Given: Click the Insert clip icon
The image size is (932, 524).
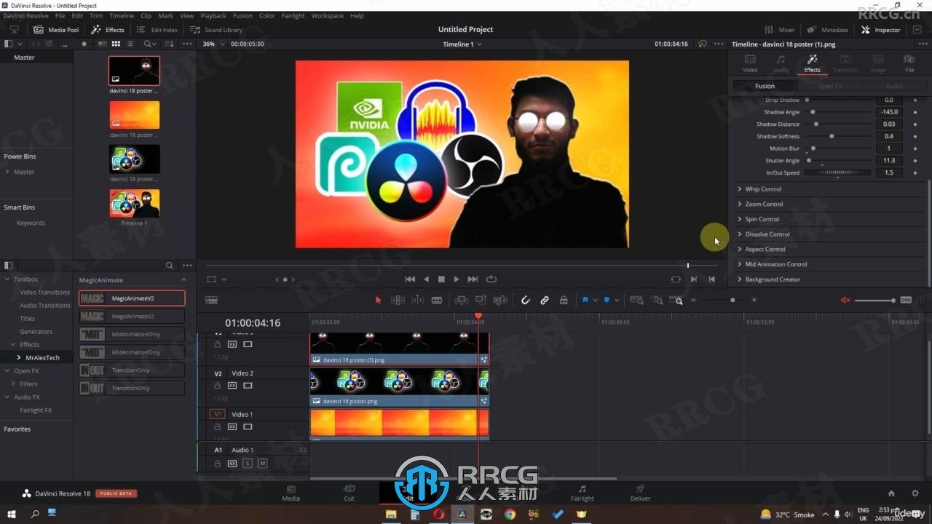Looking at the screenshot, I should click(461, 300).
